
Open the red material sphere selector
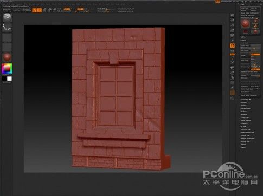7,57
